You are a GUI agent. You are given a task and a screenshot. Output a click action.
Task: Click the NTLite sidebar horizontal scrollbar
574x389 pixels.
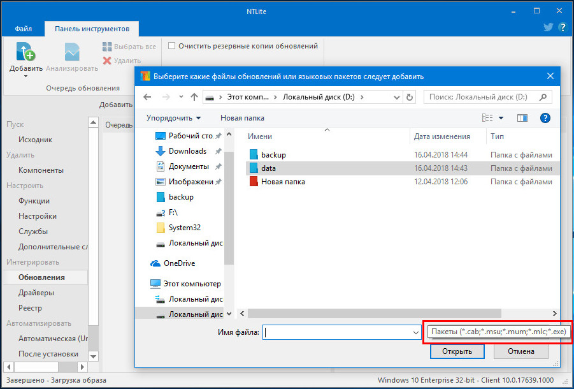(x=36, y=367)
